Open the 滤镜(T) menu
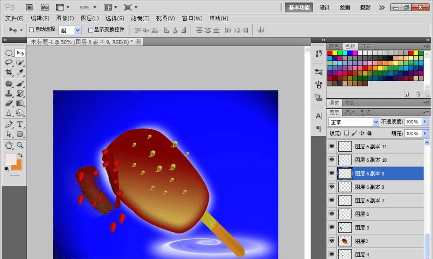This screenshot has height=259, width=433. [x=140, y=18]
